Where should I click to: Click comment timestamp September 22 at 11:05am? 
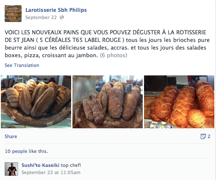coord(51,172)
